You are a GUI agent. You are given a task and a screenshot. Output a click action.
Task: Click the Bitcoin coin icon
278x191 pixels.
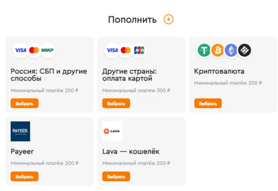pos(217,50)
